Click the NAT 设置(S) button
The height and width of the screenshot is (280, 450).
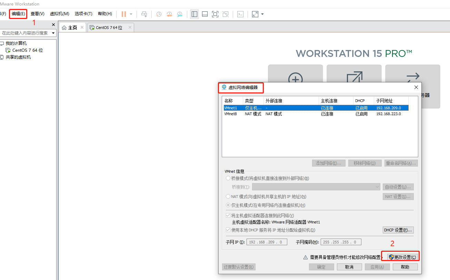click(398, 197)
